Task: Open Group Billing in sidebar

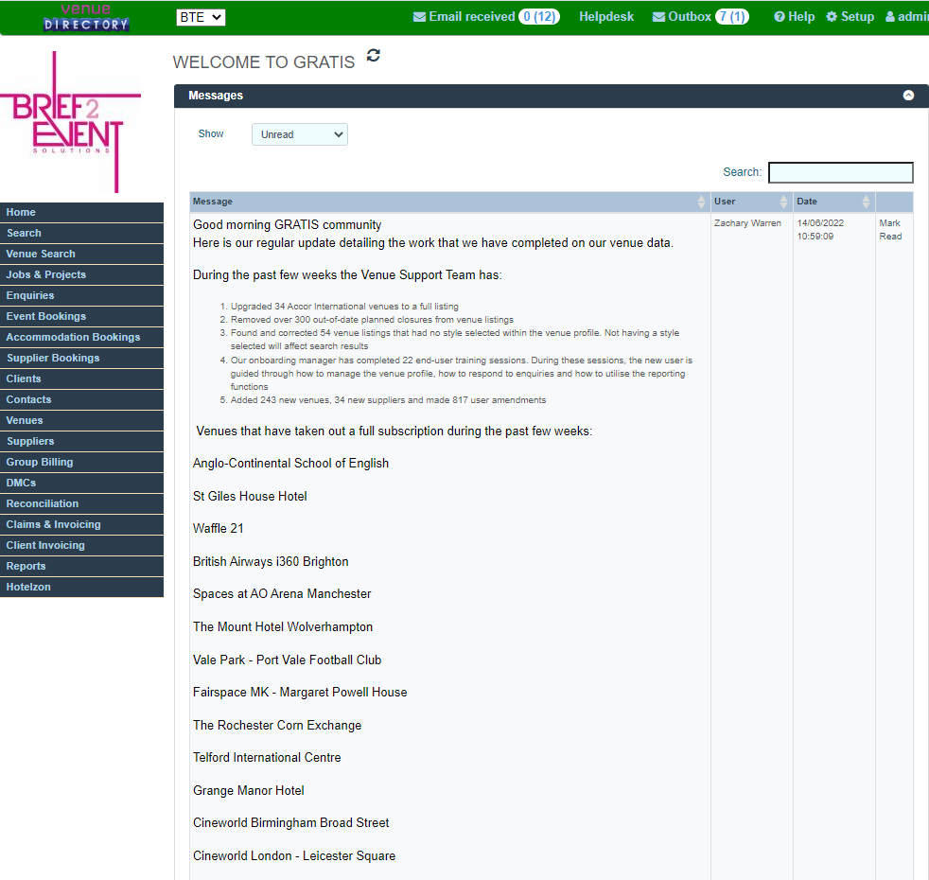Action: point(81,462)
